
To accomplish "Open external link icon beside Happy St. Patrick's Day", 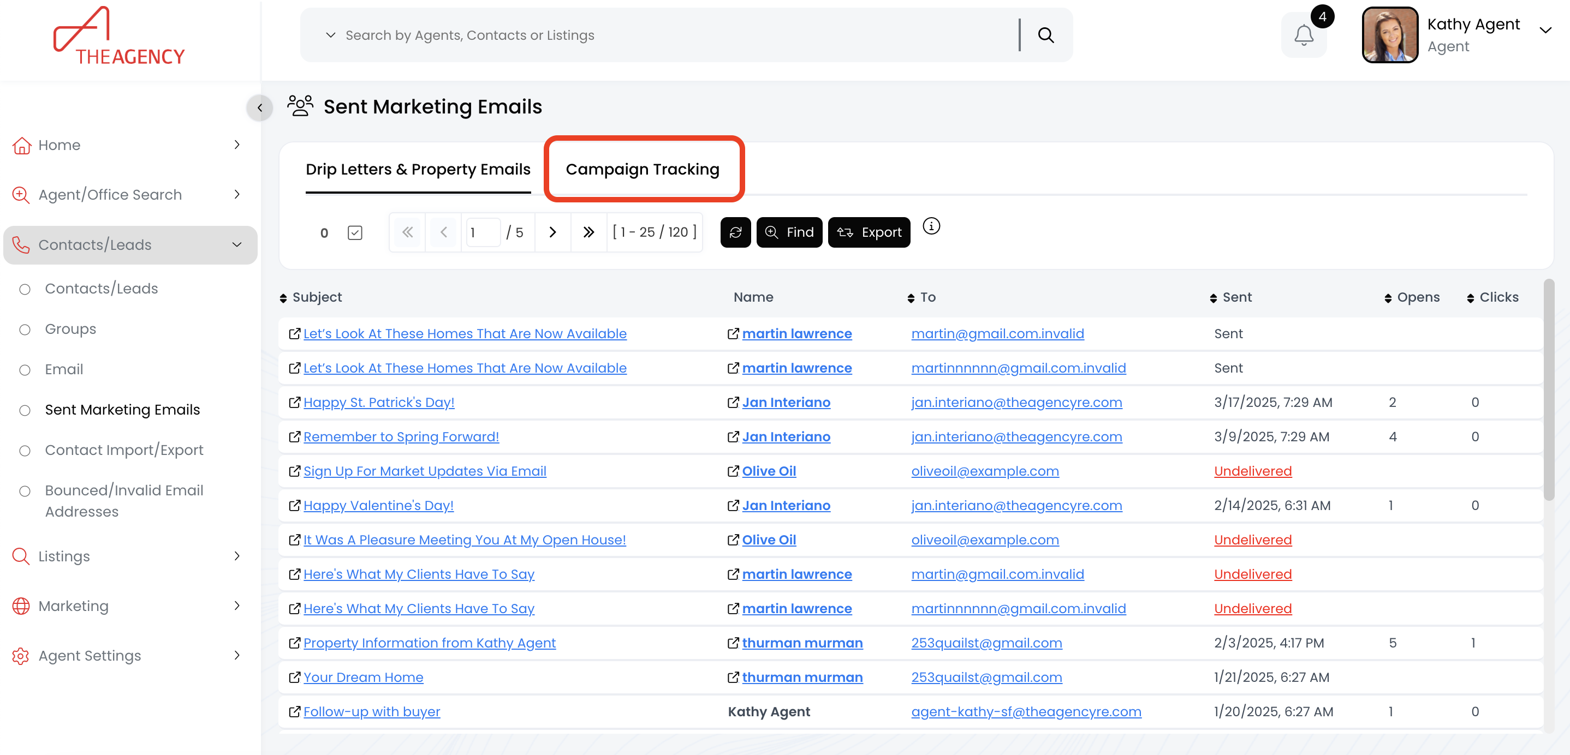I will 294,403.
